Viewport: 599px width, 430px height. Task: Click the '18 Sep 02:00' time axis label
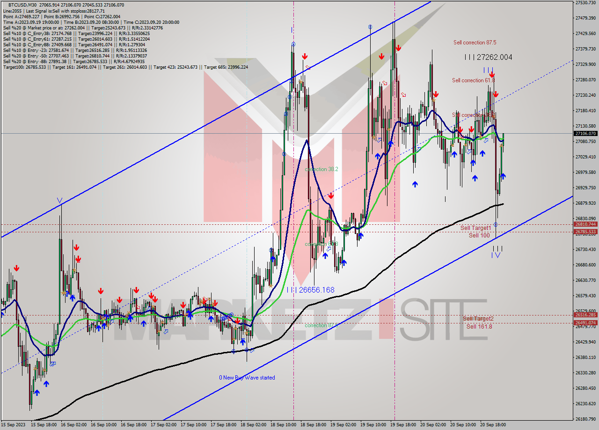(x=253, y=425)
